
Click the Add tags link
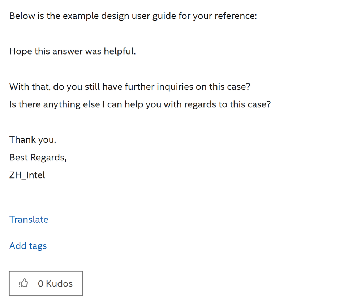28,246
